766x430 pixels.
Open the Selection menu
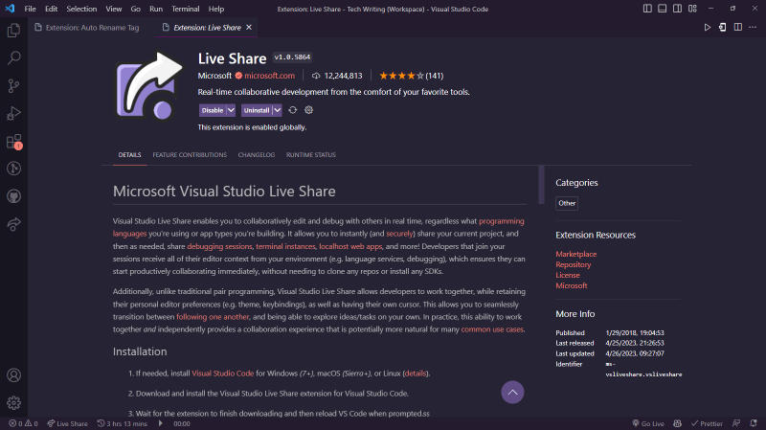[81, 9]
